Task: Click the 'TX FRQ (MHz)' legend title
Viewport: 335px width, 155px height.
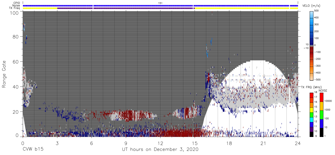Action: tap(311, 87)
